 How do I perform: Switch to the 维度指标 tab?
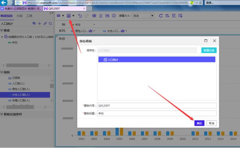click(x=6, y=16)
